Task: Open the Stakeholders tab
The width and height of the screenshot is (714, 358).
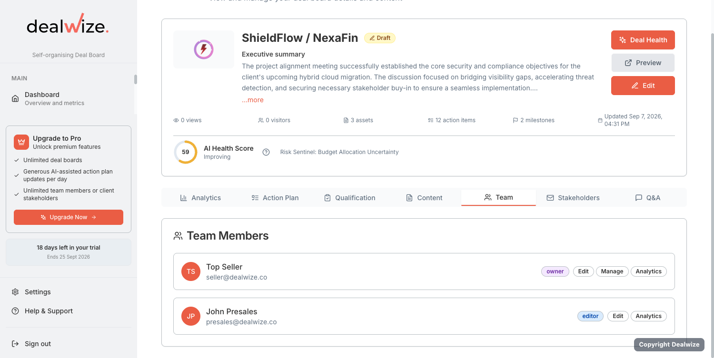Action: tap(573, 198)
